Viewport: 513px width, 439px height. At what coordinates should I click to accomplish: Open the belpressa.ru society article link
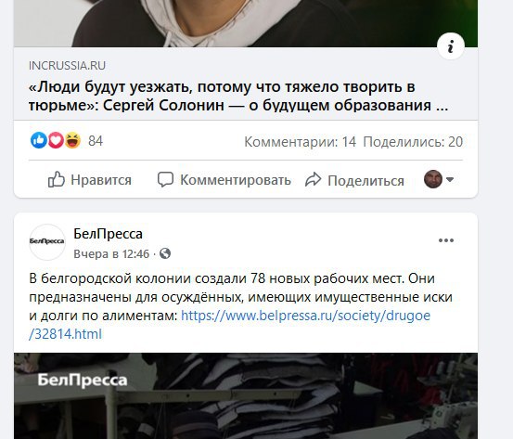[x=229, y=325]
